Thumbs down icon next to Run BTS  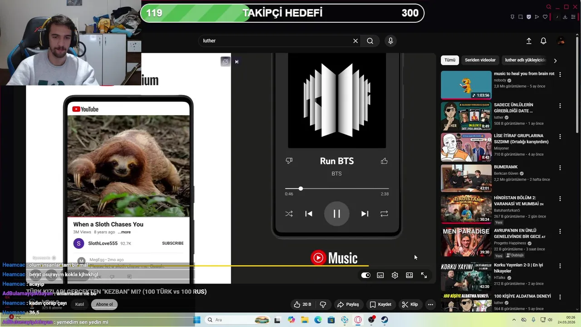[x=289, y=161]
